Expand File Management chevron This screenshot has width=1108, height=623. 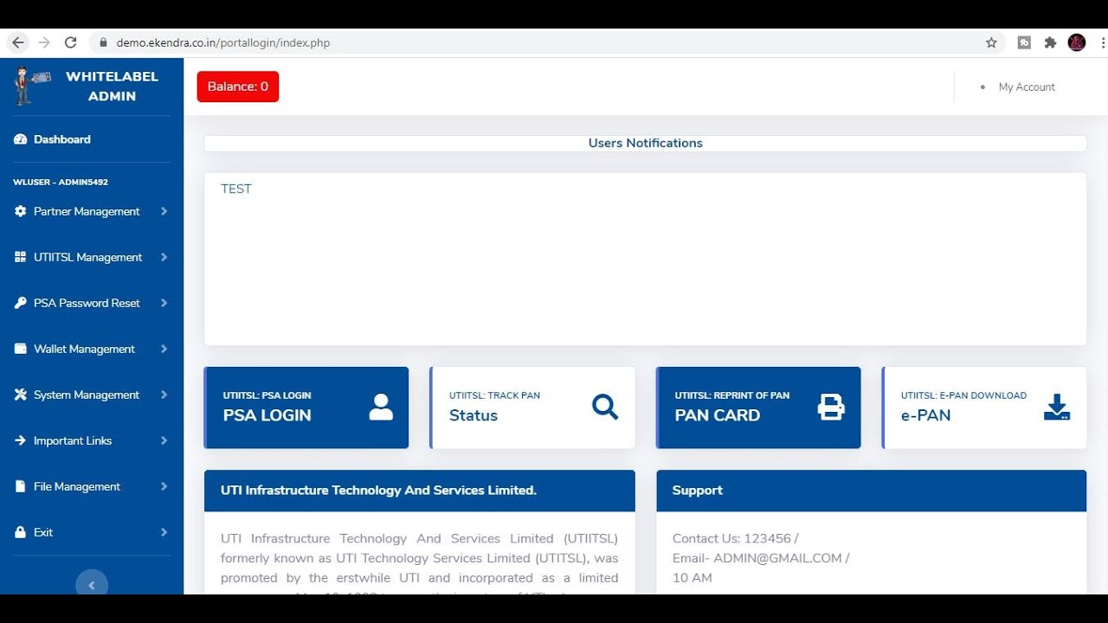(x=164, y=486)
